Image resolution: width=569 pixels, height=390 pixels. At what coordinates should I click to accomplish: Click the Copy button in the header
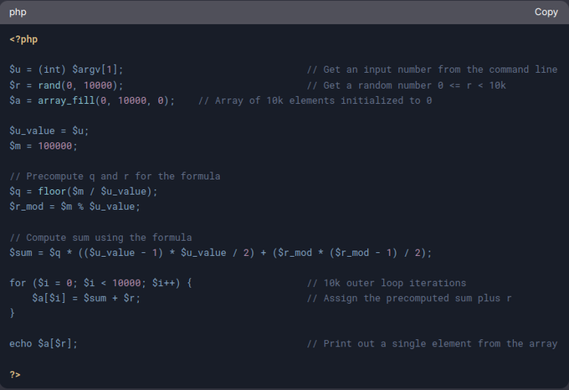pos(546,12)
